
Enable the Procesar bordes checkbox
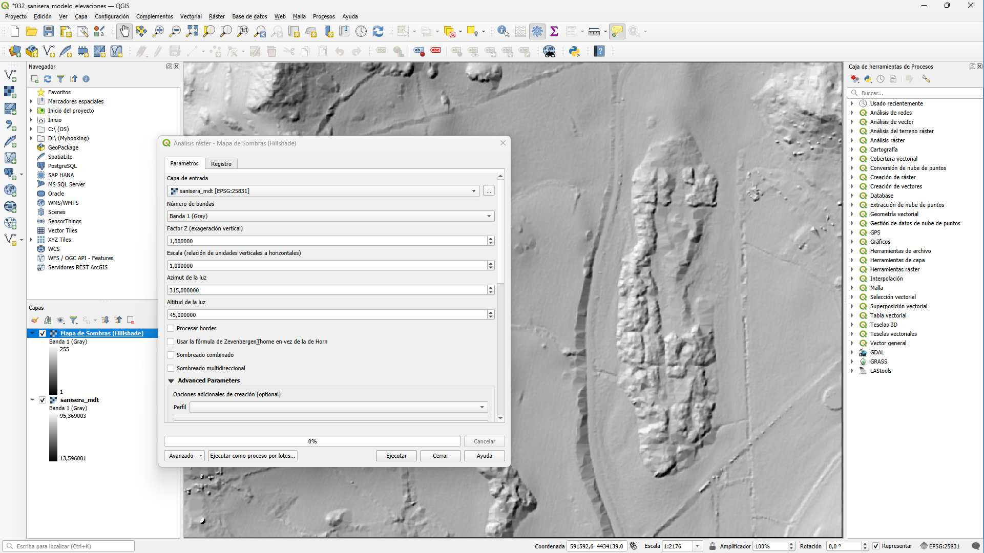171,328
